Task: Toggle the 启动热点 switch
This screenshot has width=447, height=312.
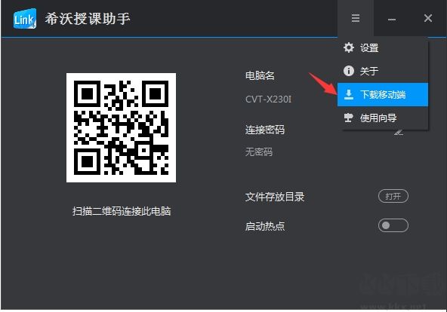Action: [393, 225]
